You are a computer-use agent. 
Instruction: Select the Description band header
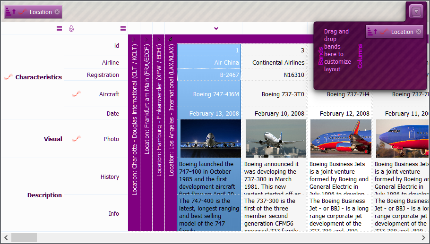point(44,195)
